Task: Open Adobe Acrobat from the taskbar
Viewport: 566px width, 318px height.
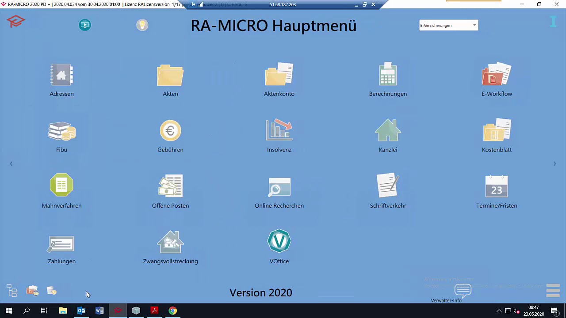Action: coord(154,310)
